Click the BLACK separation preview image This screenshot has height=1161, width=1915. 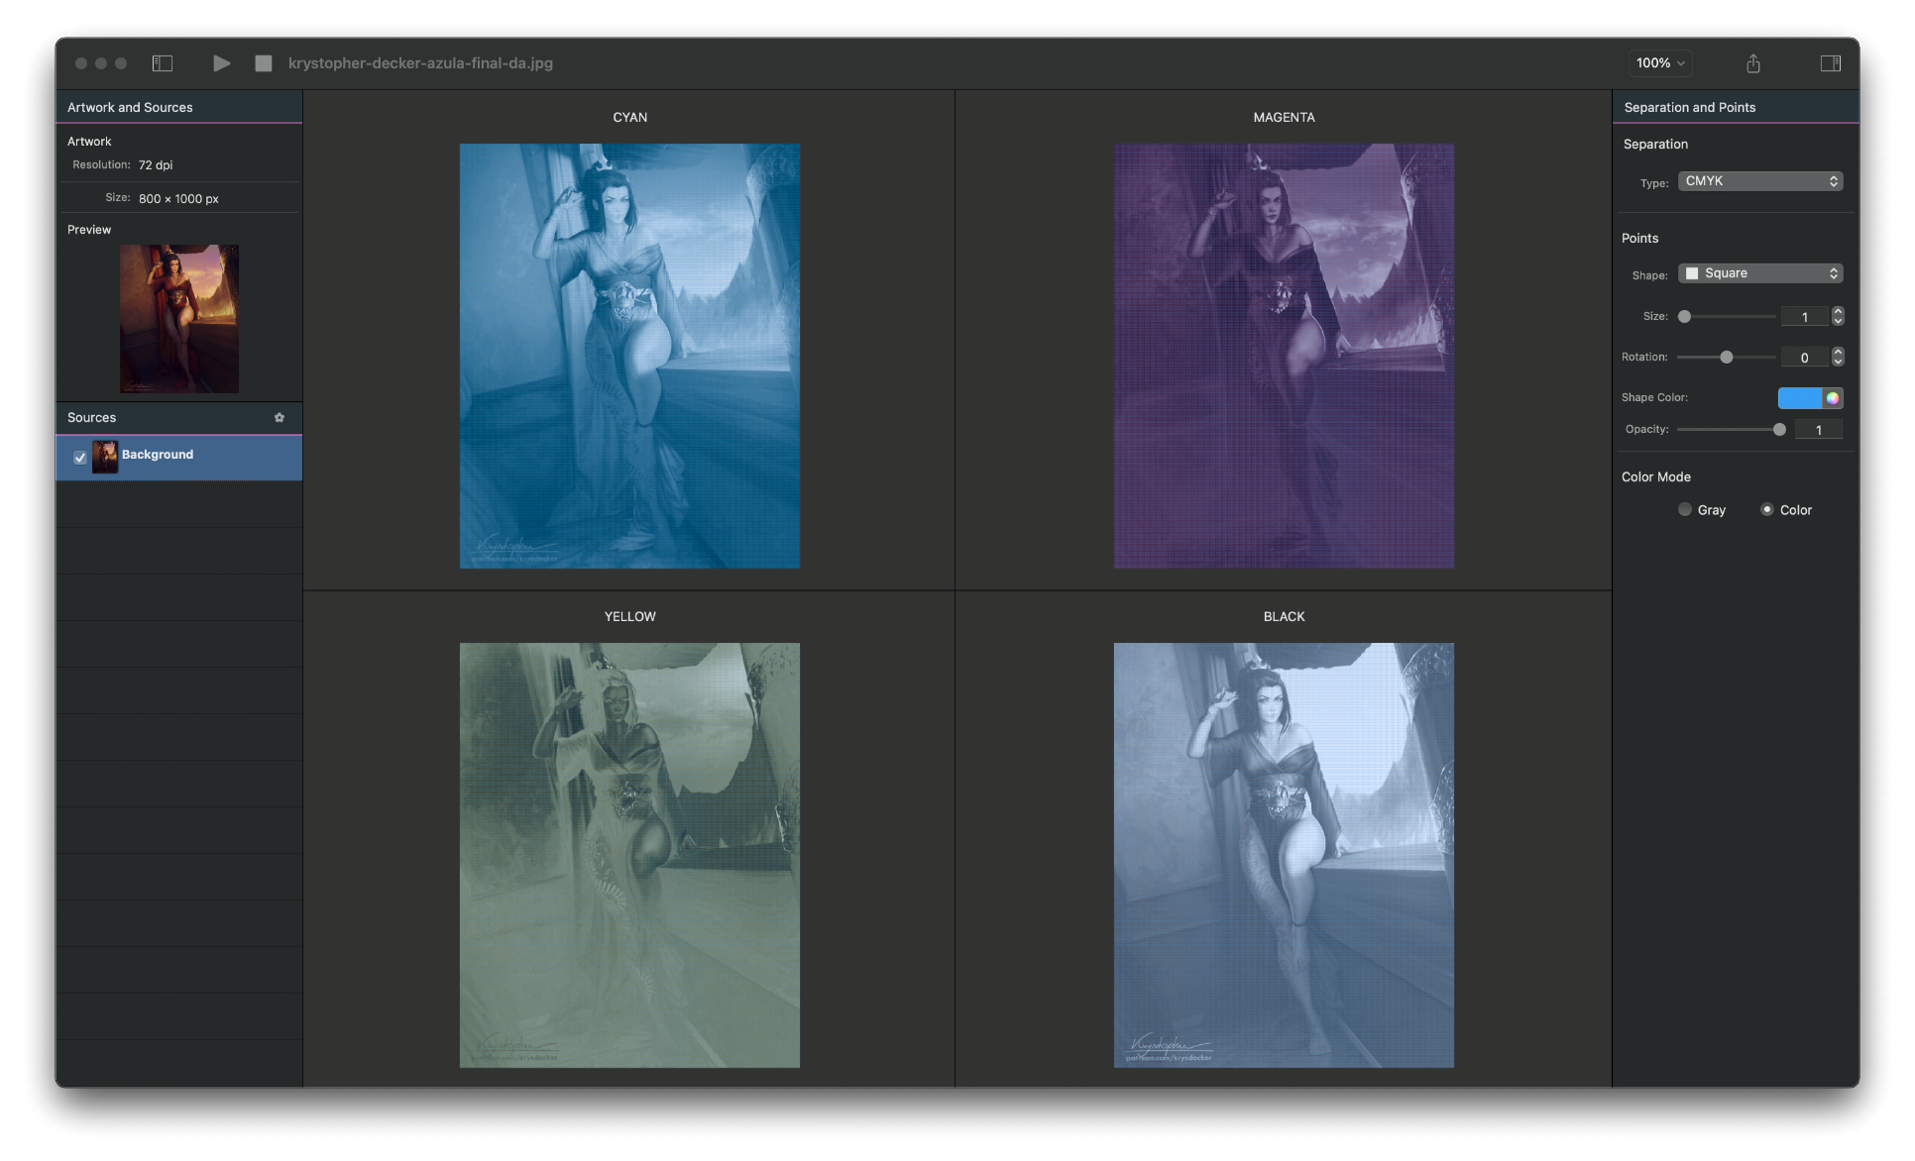point(1284,856)
